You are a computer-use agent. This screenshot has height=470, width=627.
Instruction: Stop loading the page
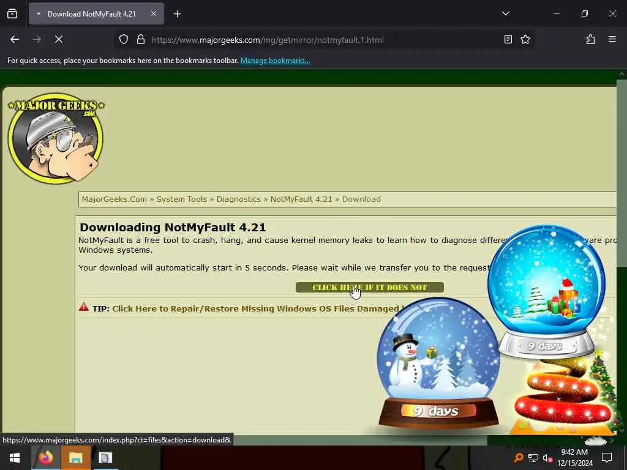(x=59, y=40)
